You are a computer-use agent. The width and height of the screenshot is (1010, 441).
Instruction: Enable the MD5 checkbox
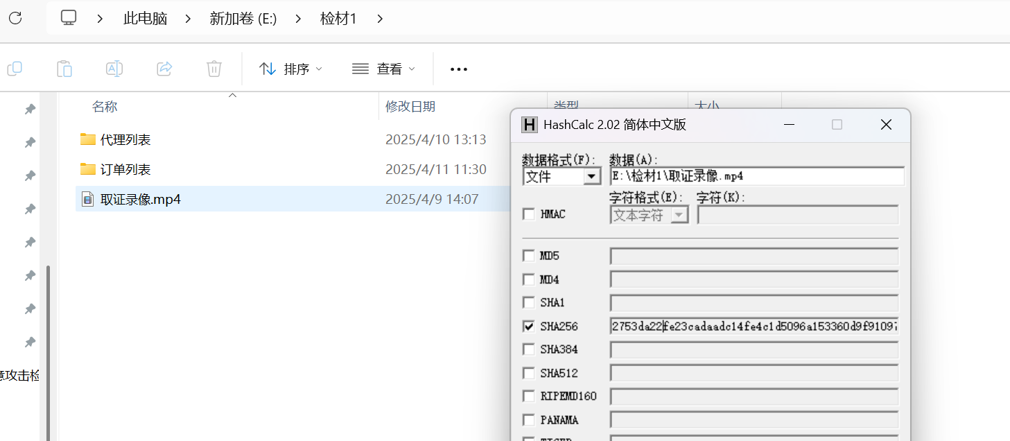(529, 256)
